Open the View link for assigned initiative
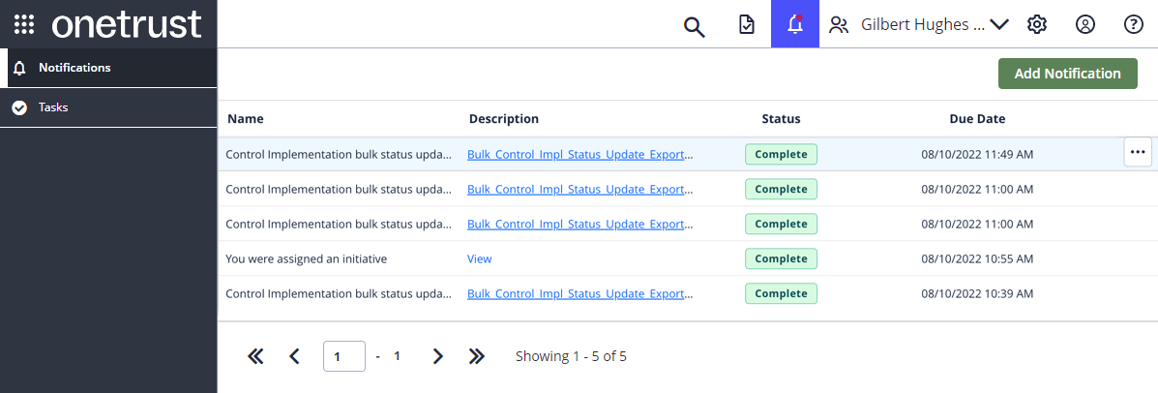Image resolution: width=1158 pixels, height=393 pixels. [479, 259]
